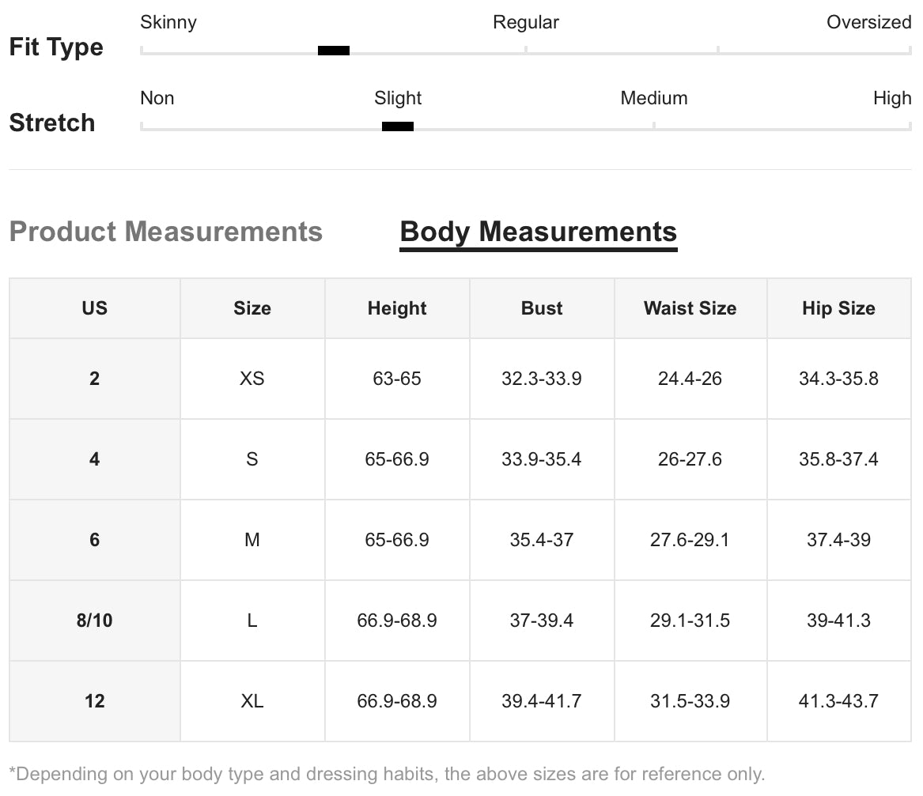This screenshot has height=796, width=923.
Task: Select the XL size cell
Action: 252,701
